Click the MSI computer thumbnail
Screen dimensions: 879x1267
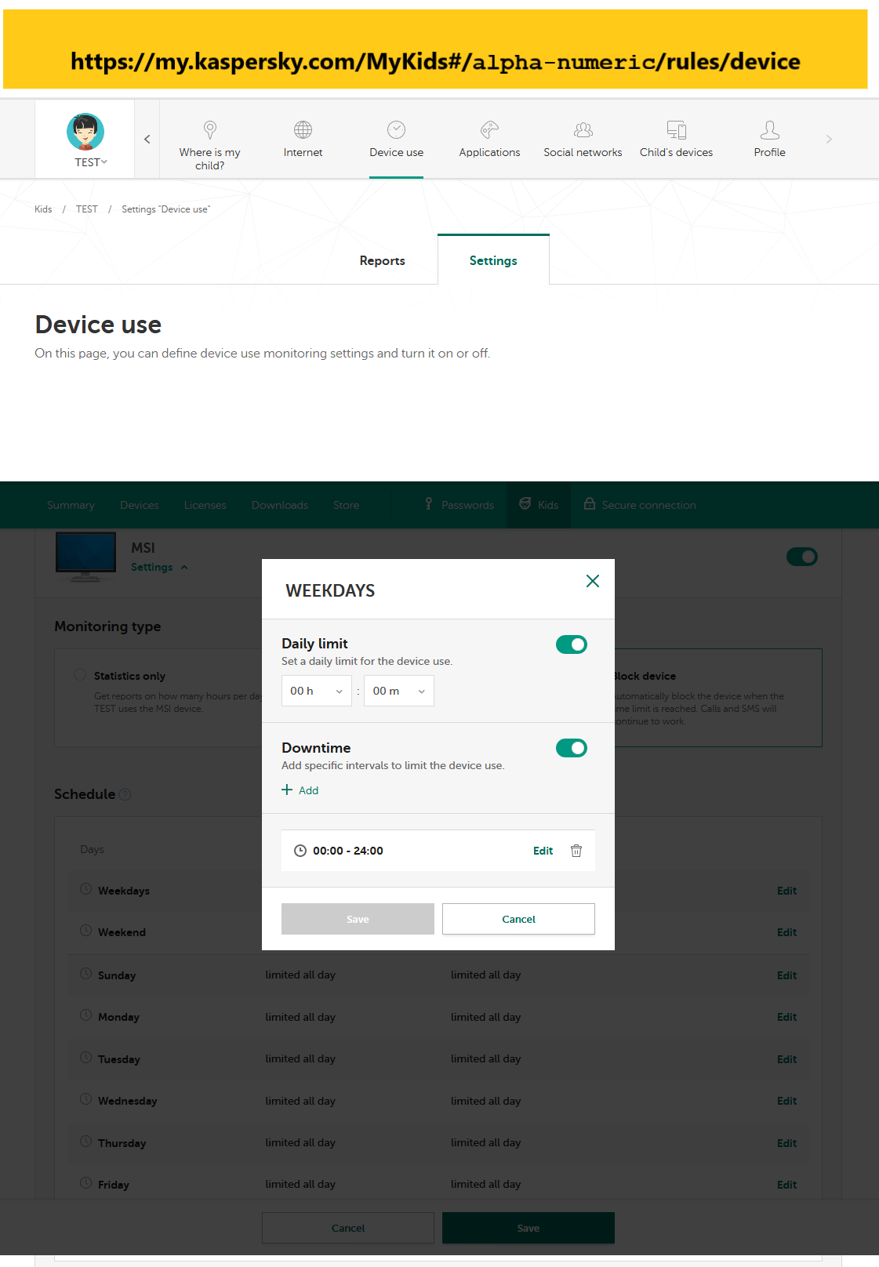85,556
